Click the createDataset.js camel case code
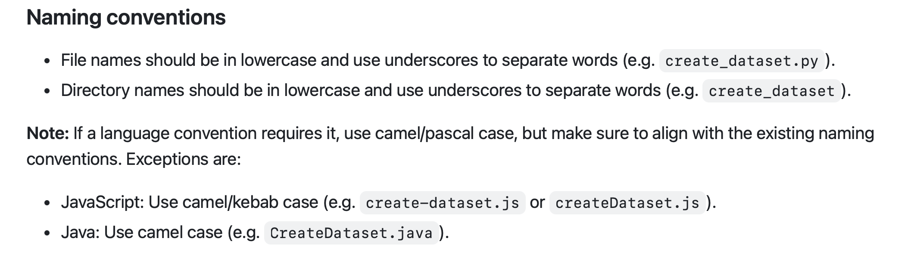 click(x=627, y=203)
